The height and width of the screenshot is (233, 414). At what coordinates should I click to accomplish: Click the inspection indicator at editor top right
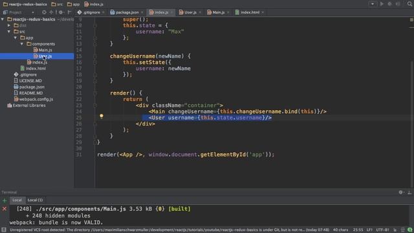411,19
